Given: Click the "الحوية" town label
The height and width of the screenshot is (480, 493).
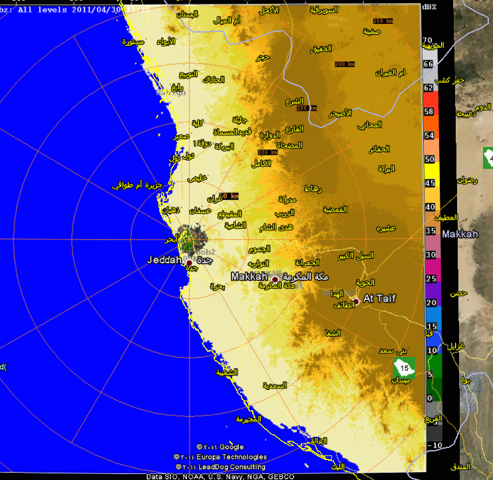Looking at the screenshot, I should (x=365, y=283).
